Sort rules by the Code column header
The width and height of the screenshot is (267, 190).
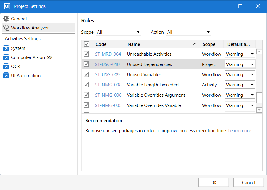click(108, 44)
